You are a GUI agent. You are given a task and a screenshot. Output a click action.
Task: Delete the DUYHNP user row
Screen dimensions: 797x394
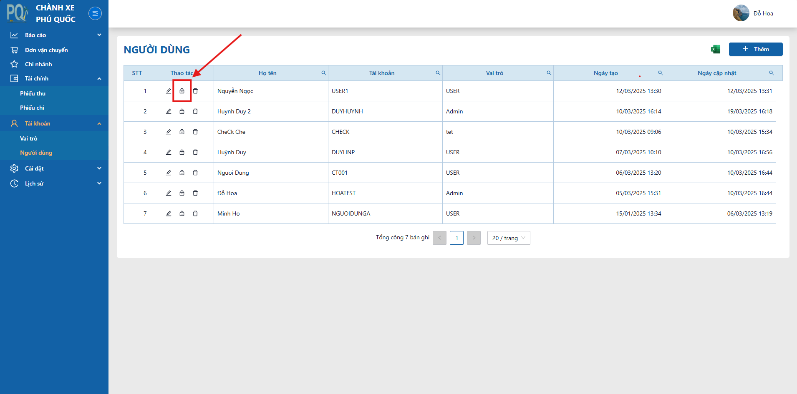(x=195, y=152)
